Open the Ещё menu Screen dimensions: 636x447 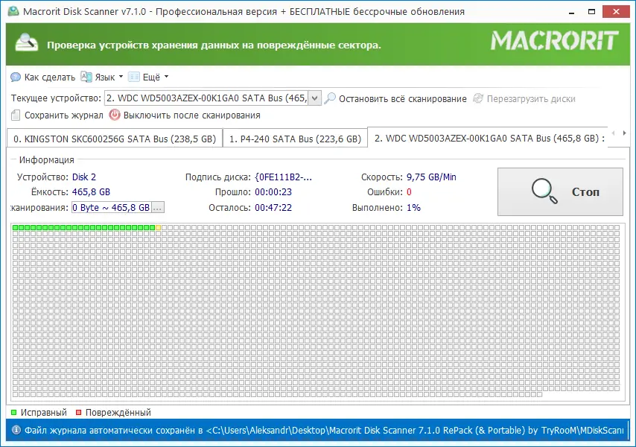[x=148, y=77]
